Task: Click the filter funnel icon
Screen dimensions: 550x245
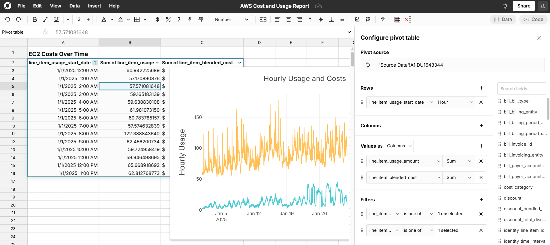Action: tap(383, 20)
